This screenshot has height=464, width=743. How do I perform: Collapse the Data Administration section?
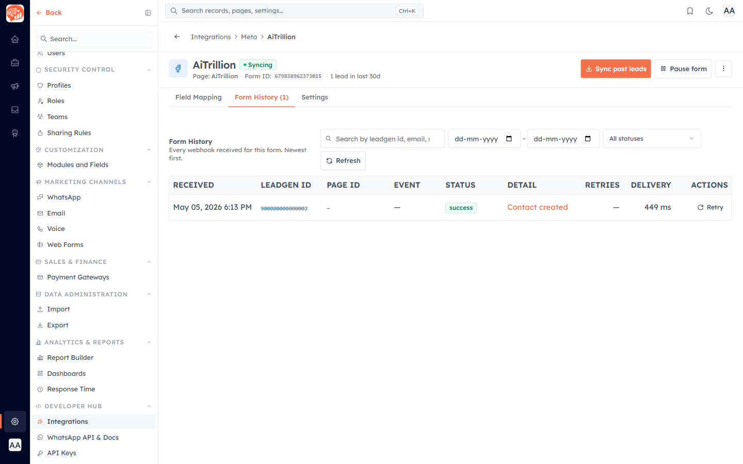point(149,294)
